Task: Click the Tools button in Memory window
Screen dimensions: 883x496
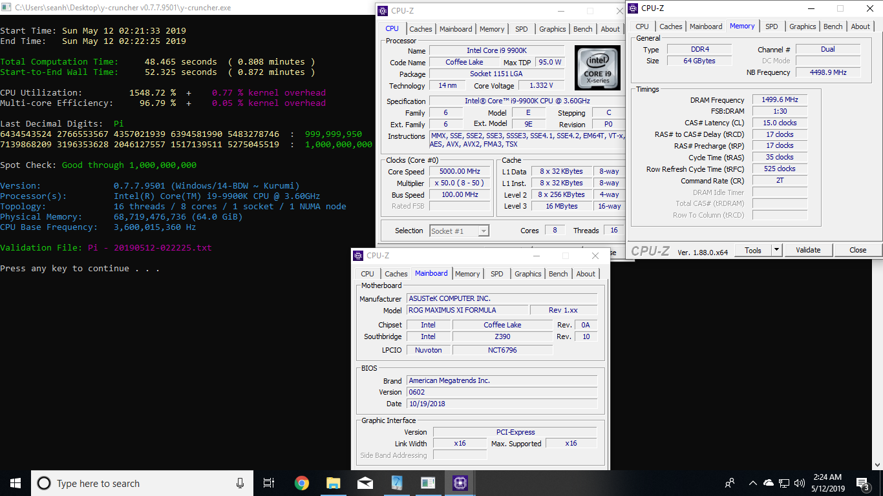Action: point(753,251)
